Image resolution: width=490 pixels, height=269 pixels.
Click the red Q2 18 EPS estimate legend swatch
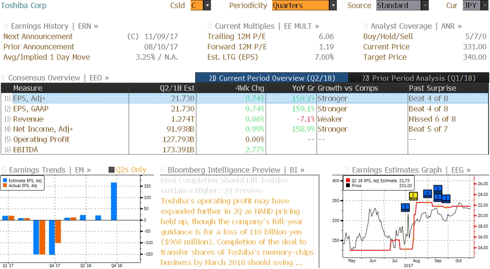348,180
